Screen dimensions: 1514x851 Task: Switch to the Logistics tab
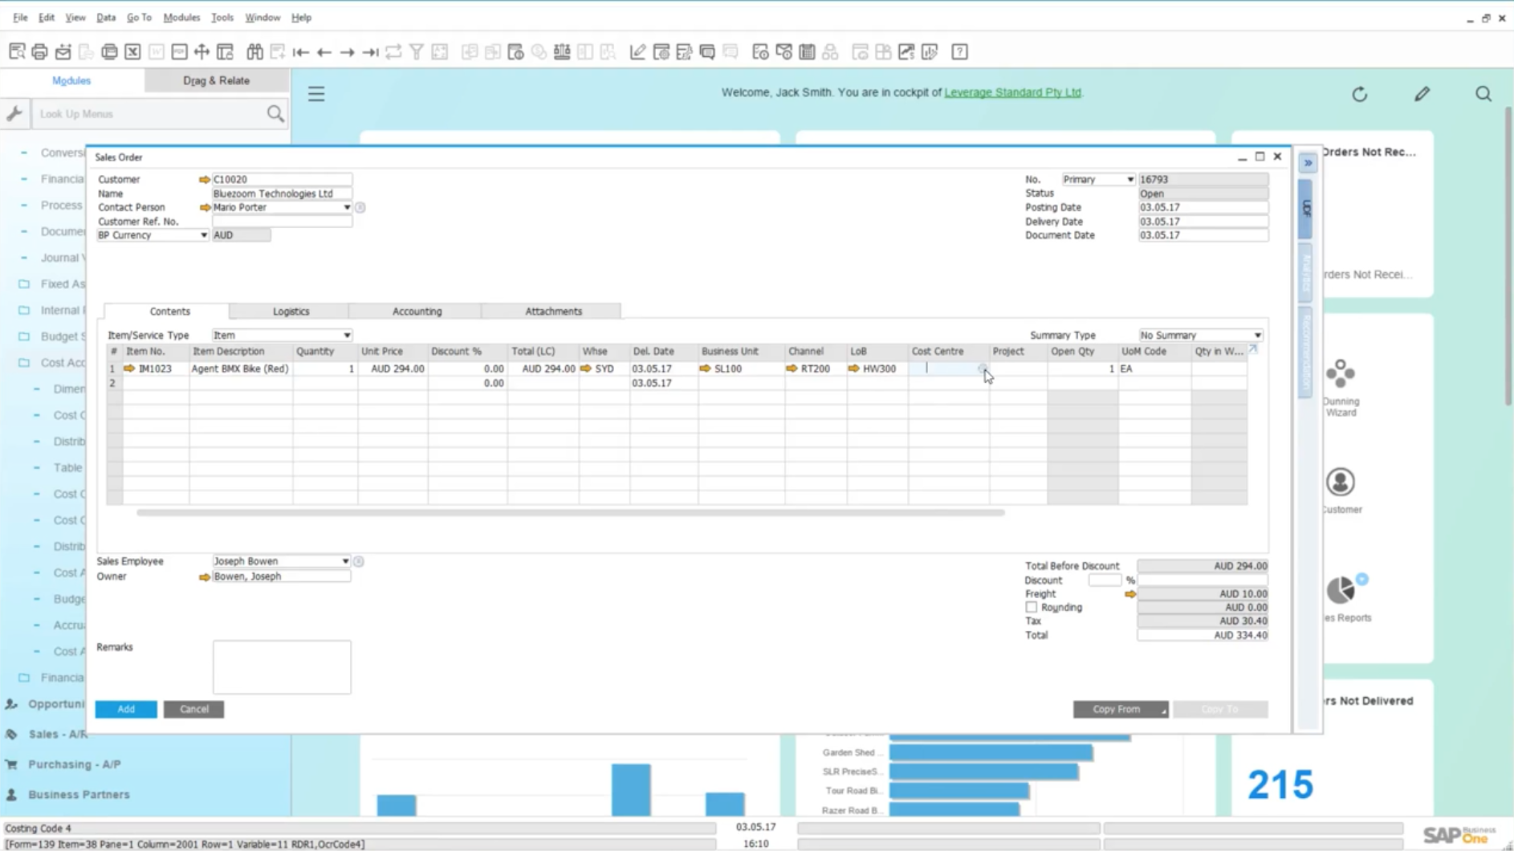[291, 311]
